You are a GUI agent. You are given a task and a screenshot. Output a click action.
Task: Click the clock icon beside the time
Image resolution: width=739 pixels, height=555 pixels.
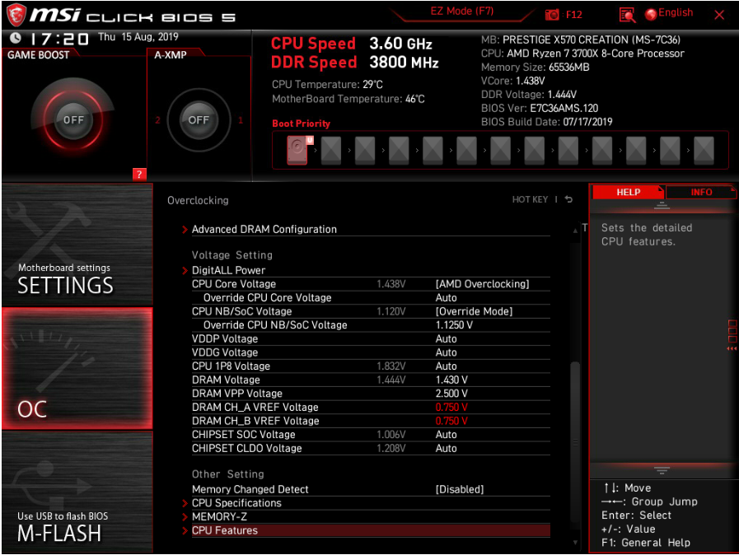15,38
